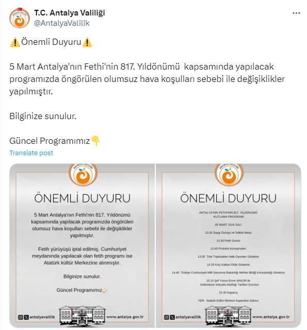Select orange Valilik logo atop right image
The height and width of the screenshot is (330, 307).
[229, 174]
